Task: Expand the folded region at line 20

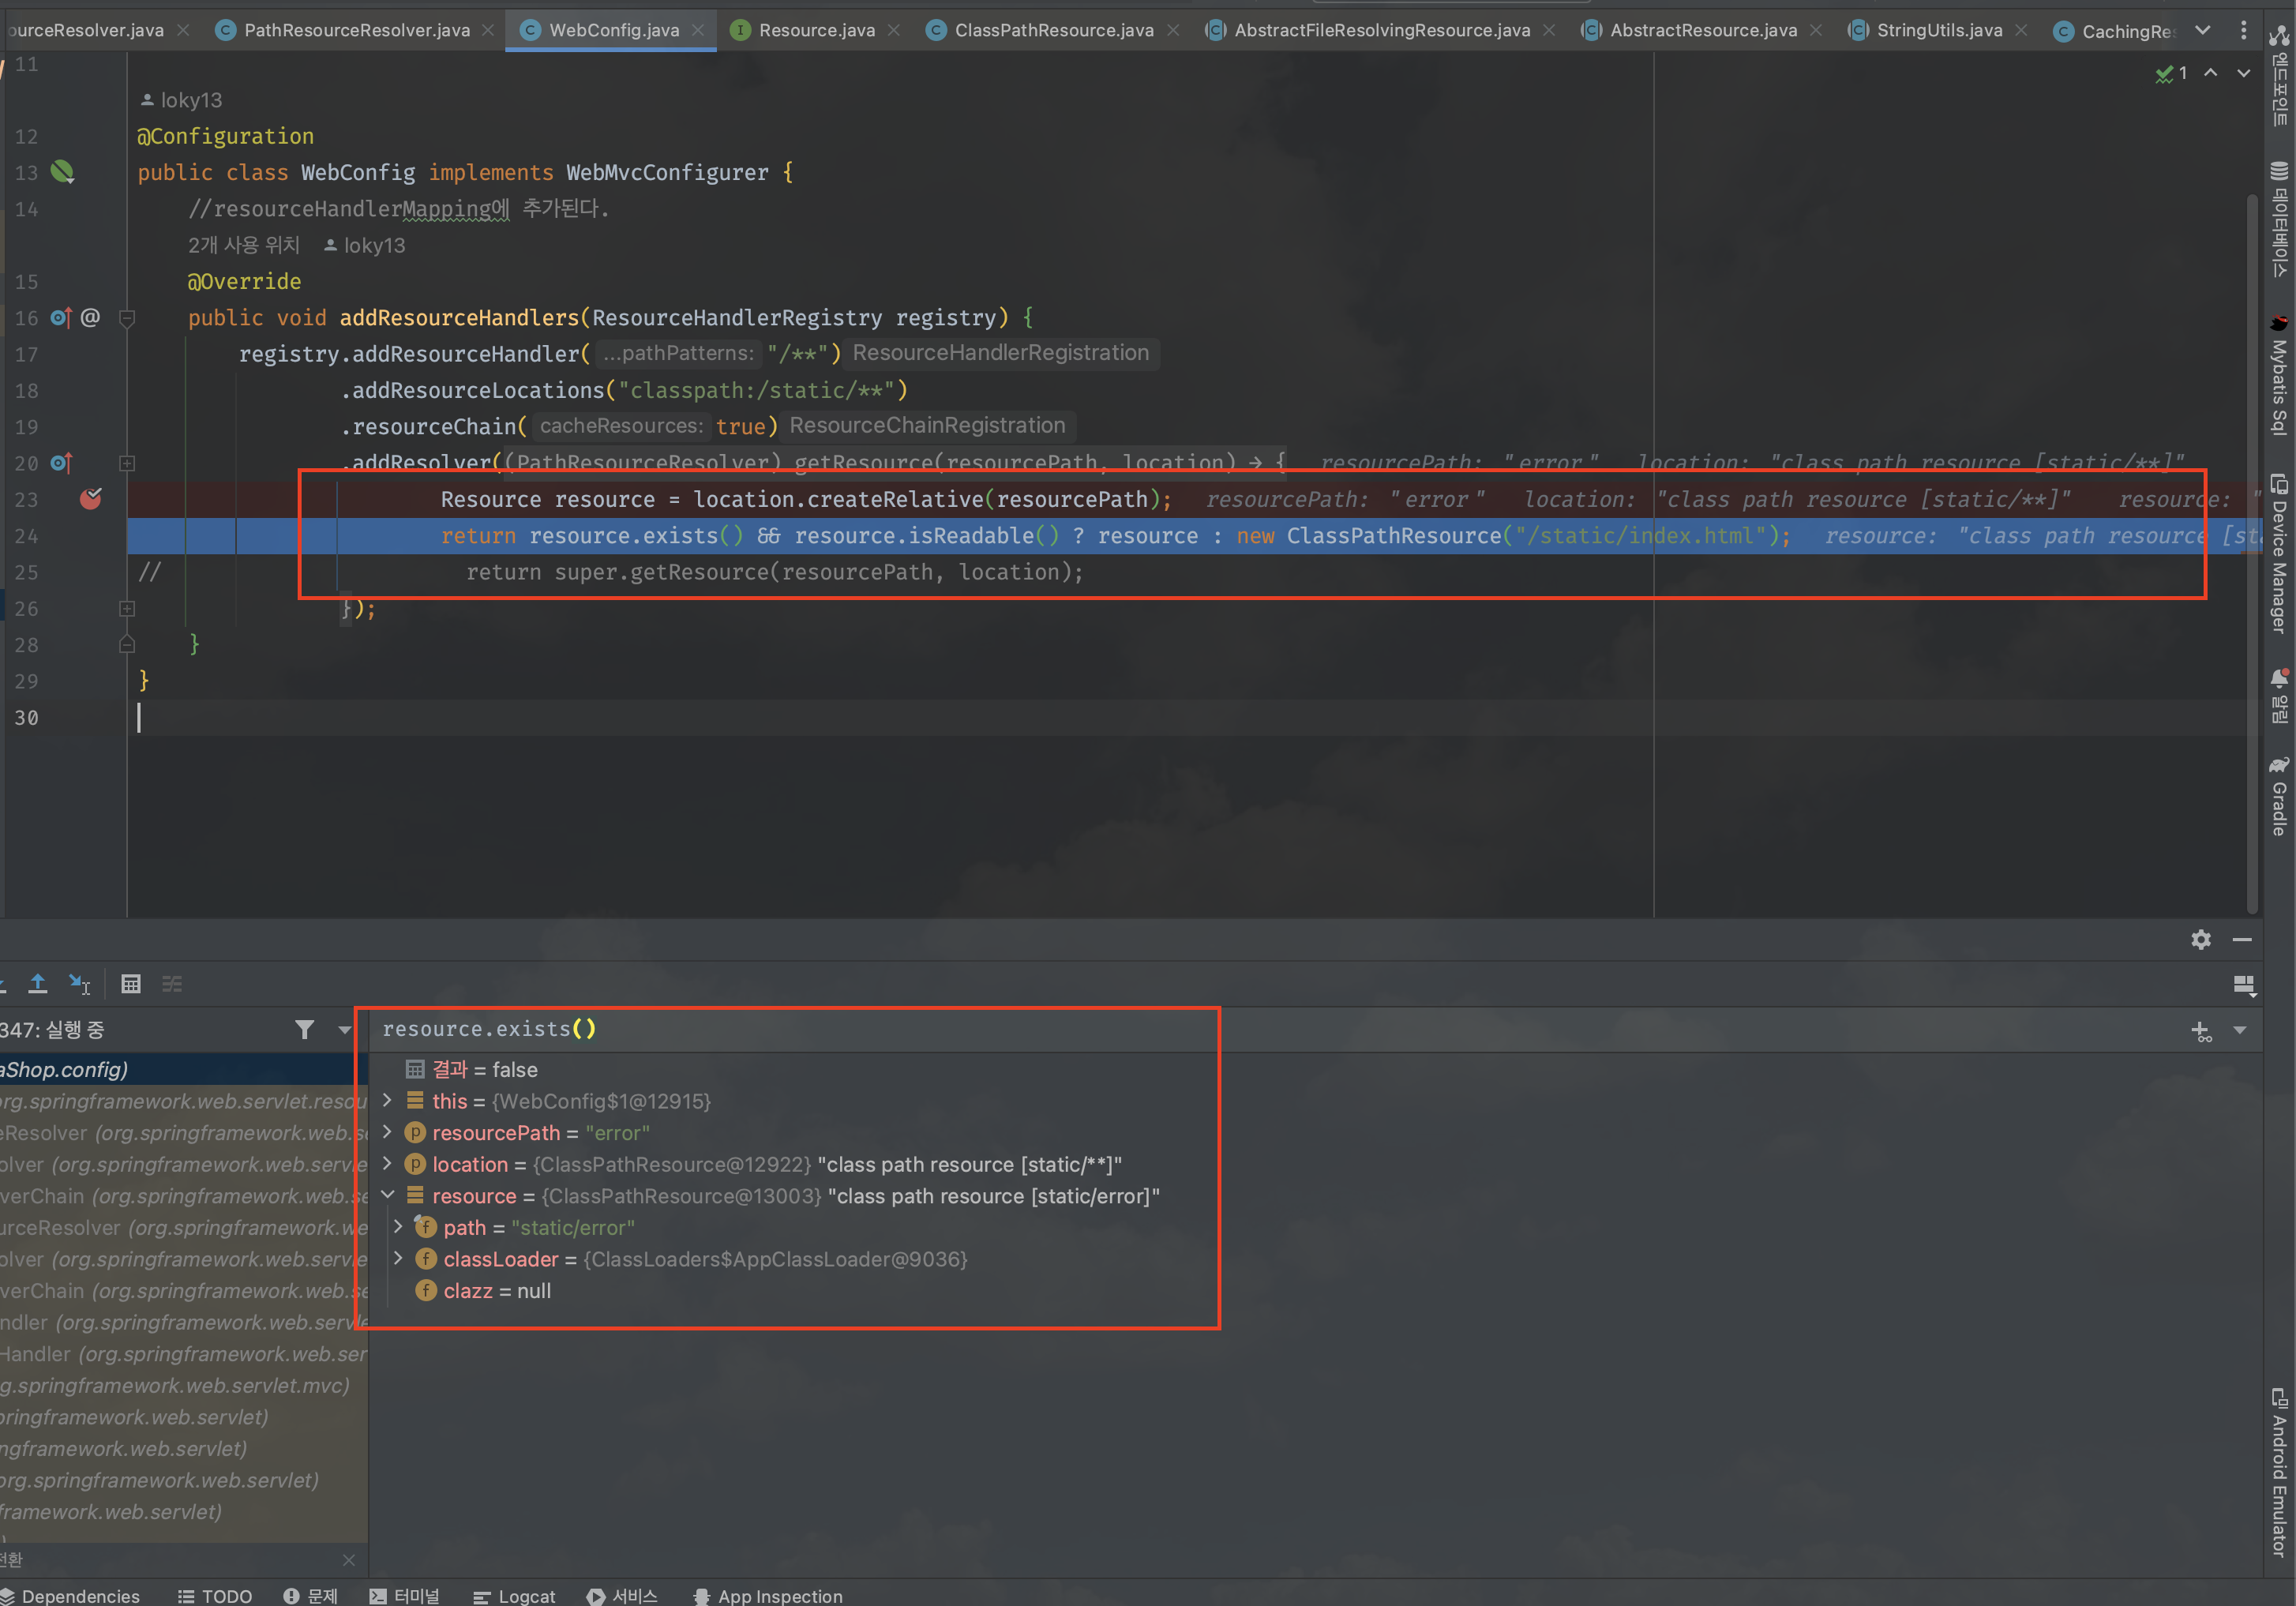Action: 127,463
